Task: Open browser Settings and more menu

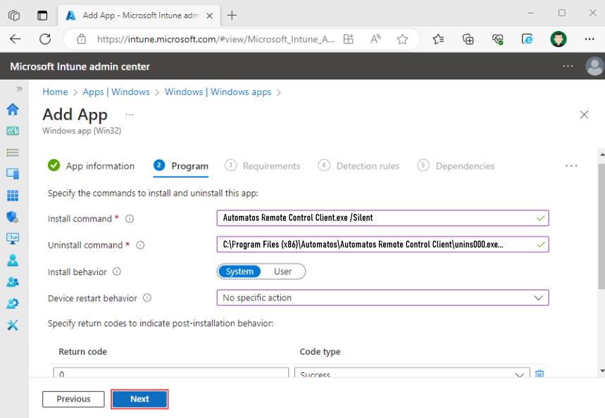Action: tap(590, 39)
